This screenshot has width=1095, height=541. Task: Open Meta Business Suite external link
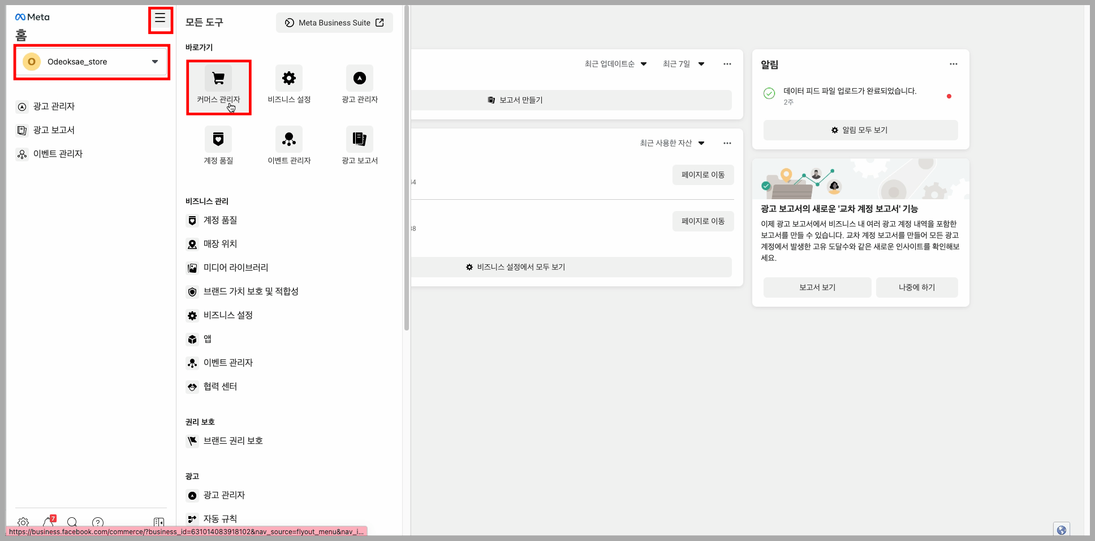(334, 23)
